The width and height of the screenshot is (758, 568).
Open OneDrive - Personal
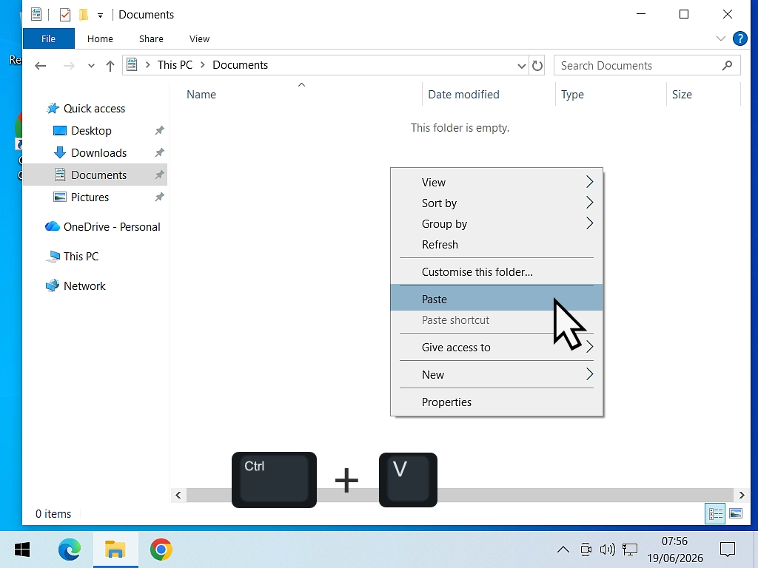[111, 227]
